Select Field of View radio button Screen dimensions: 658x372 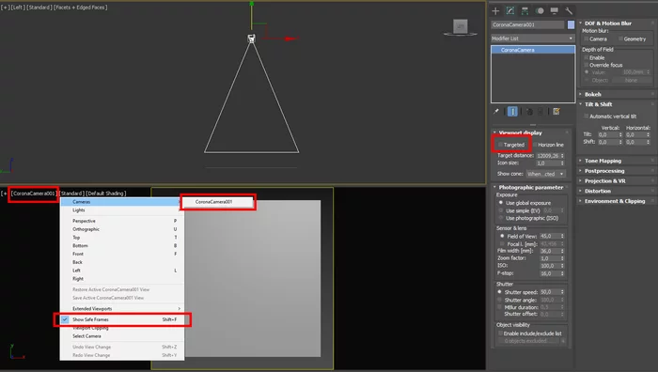(502, 236)
